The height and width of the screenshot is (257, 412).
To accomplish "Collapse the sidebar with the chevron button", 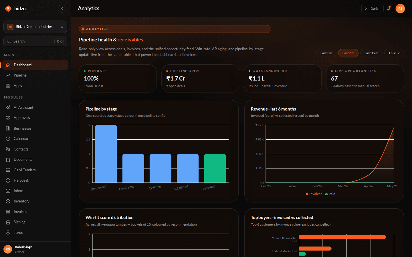I will pyautogui.click(x=62, y=9).
